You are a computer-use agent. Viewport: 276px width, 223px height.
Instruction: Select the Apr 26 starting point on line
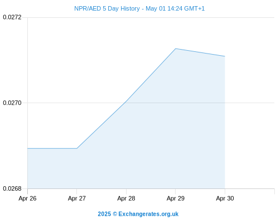[x=28, y=148]
